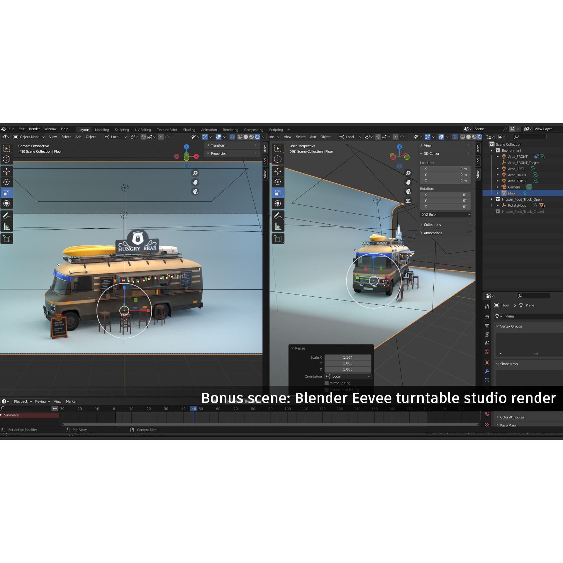This screenshot has width=563, height=563.
Task: Expand the Area_FRONT item in the outliner
Action: pos(498,157)
